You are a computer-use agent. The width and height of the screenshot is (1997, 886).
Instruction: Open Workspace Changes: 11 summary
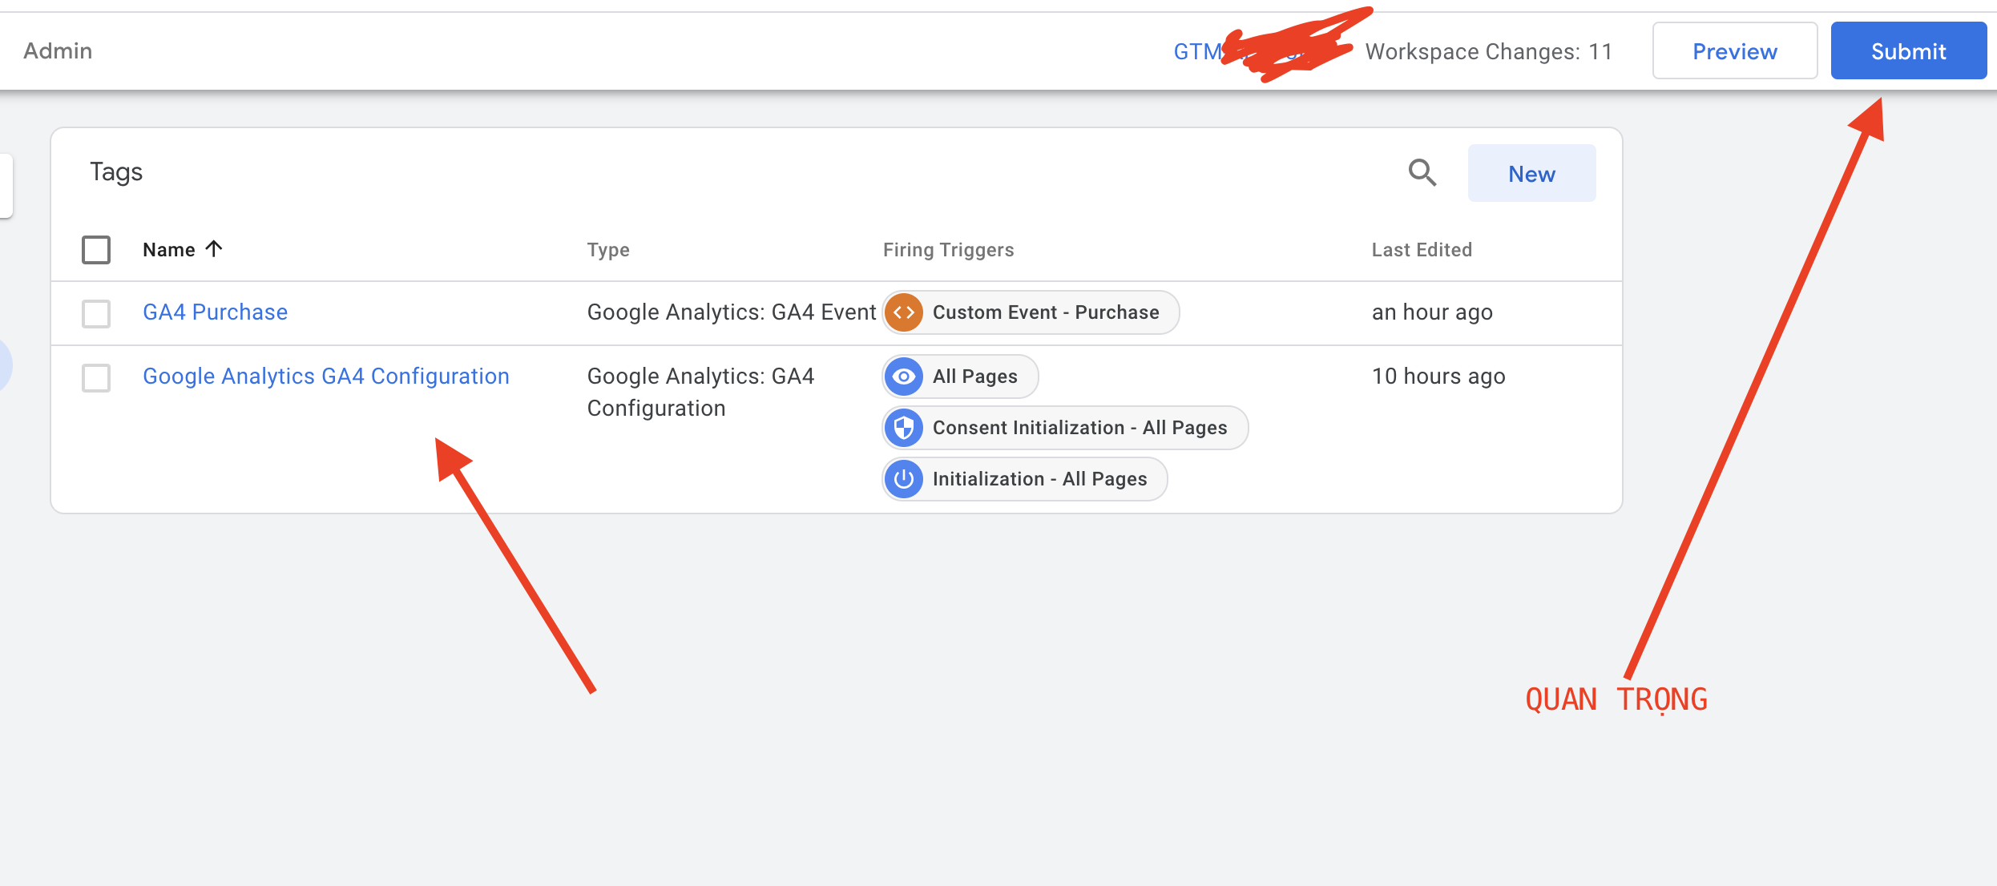[1488, 52]
